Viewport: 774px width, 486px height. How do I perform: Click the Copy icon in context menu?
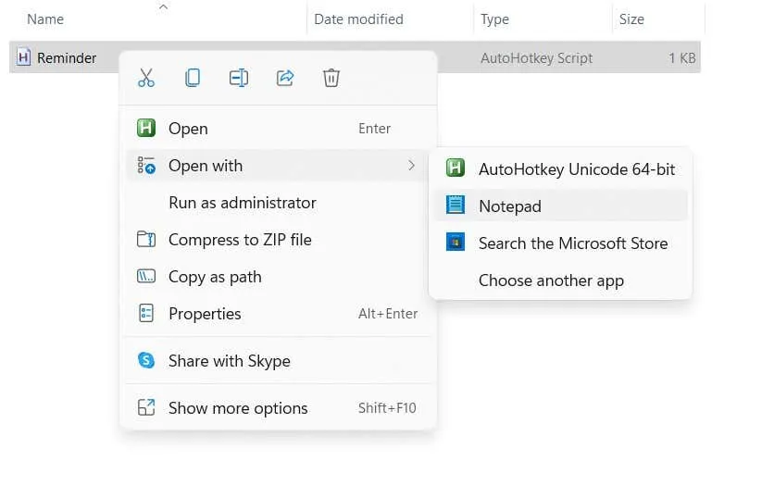click(193, 78)
